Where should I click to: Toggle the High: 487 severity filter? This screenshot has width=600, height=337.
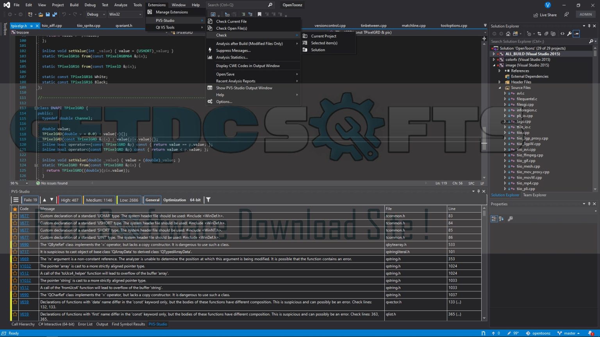70,200
